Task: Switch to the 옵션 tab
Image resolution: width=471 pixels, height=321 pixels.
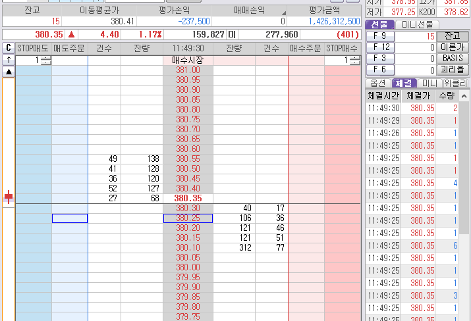Action: pyautogui.click(x=378, y=83)
